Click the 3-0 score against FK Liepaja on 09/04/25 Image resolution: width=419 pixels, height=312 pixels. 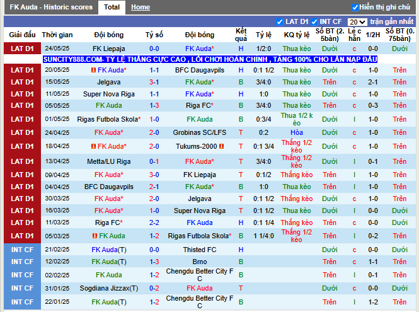154,175
